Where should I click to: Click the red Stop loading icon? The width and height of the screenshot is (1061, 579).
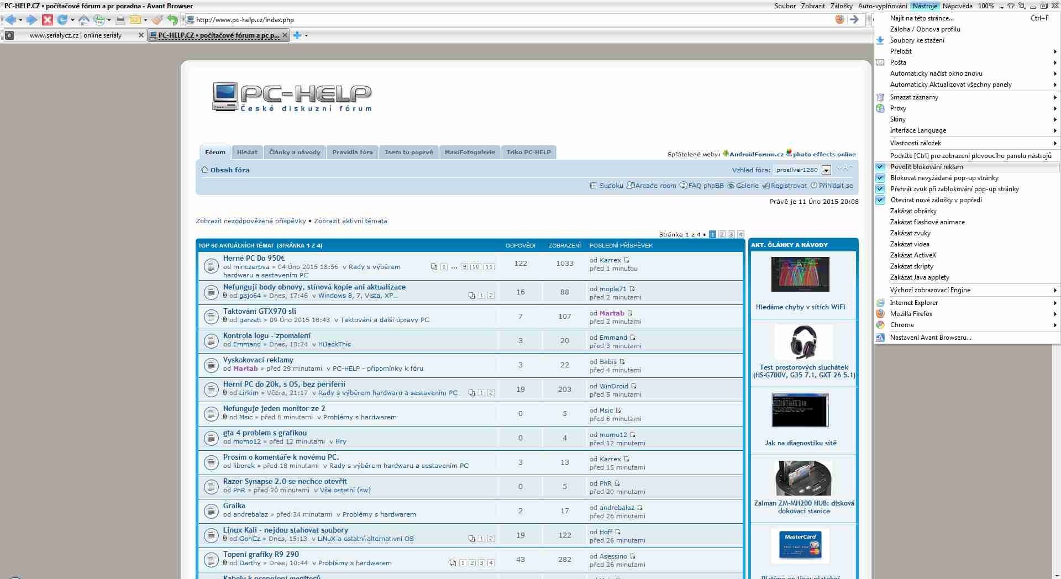[x=48, y=20]
